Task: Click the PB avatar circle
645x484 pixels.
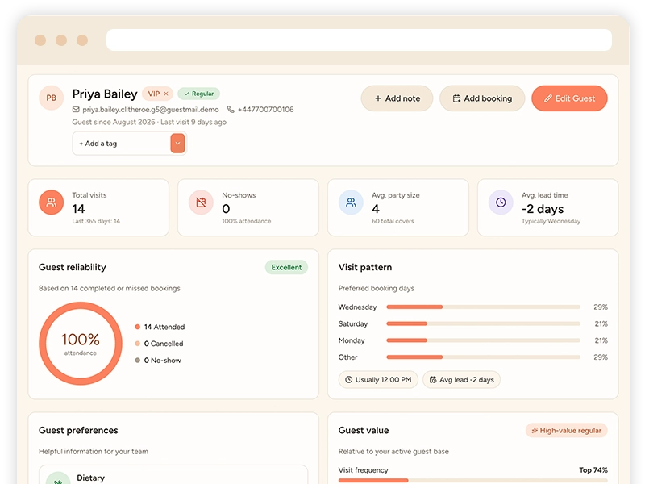Action: (51, 98)
